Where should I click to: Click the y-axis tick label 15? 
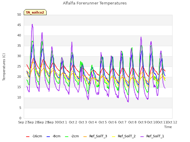(19, 87)
